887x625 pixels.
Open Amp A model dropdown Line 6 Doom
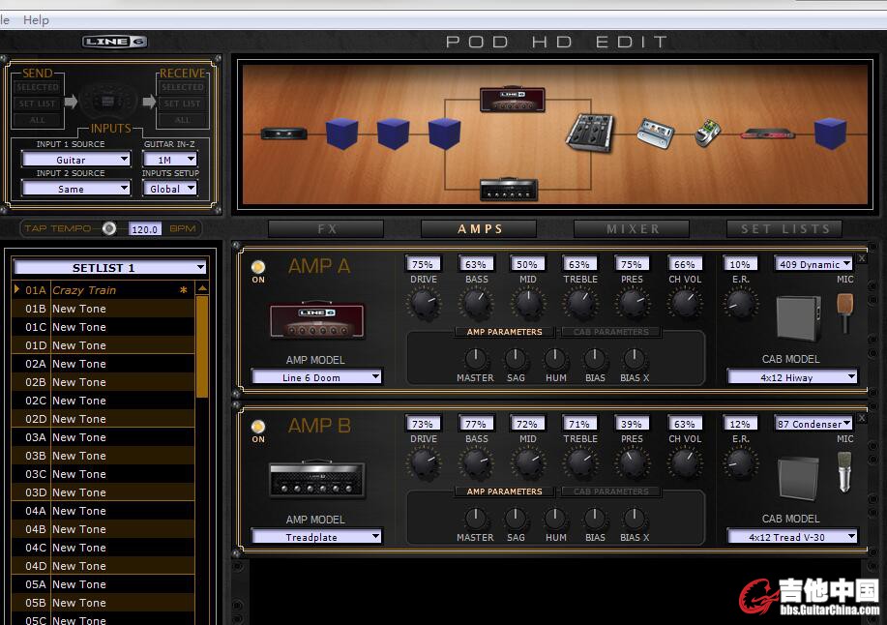point(317,377)
